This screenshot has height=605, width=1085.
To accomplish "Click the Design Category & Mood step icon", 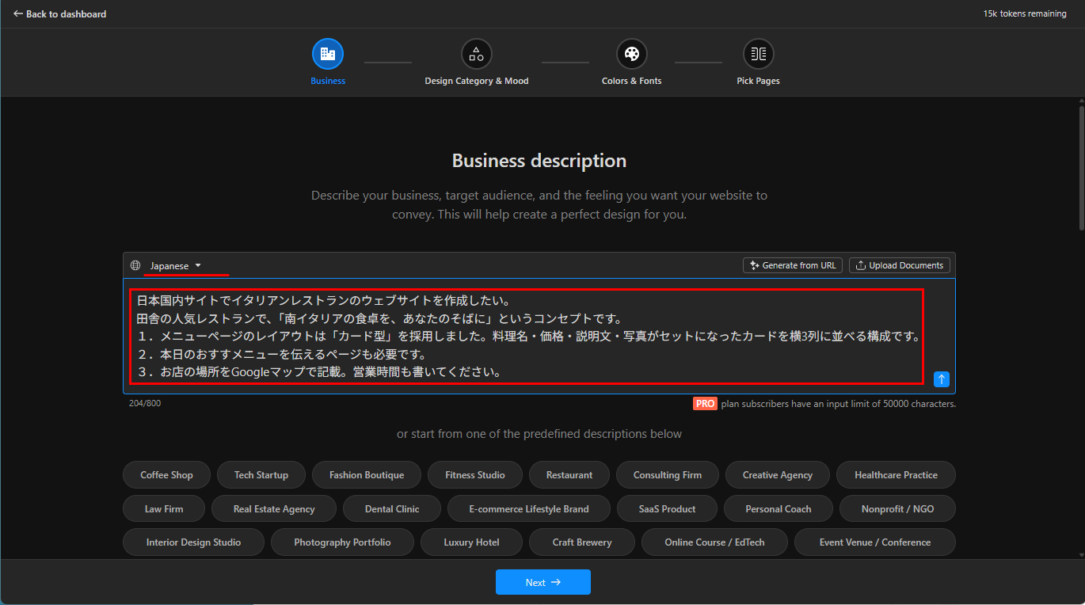I will pos(476,53).
